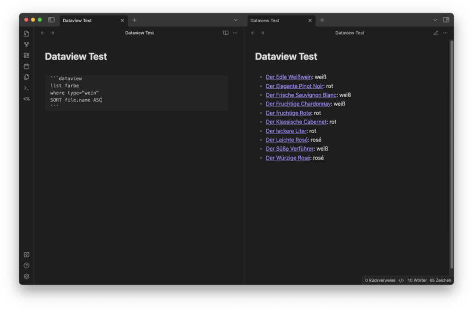This screenshot has width=473, height=310.
Task: Open the vault switcher icon
Action: tap(26, 255)
